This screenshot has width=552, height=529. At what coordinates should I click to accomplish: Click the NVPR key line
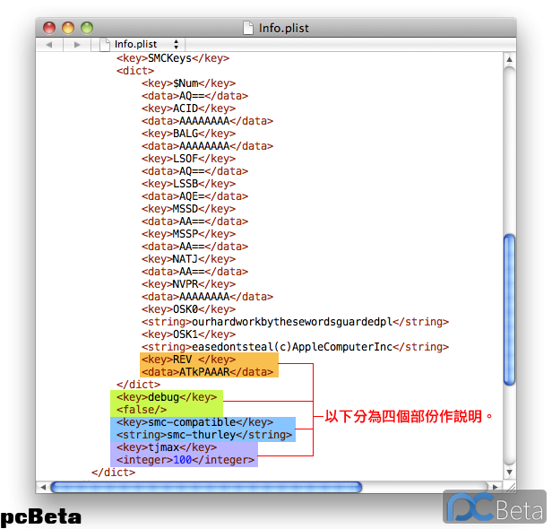pos(189,284)
